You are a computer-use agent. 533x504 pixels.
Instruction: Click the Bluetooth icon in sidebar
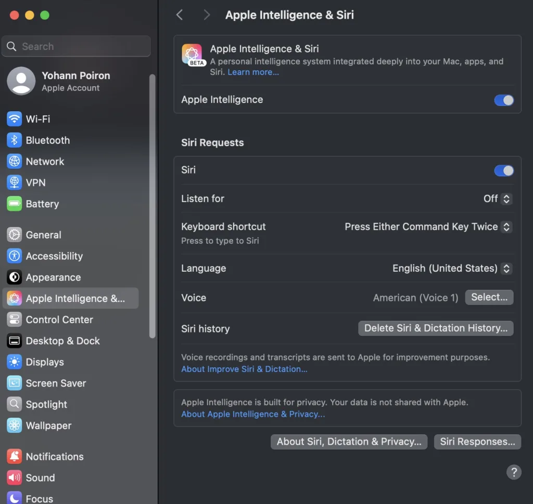[x=14, y=140]
